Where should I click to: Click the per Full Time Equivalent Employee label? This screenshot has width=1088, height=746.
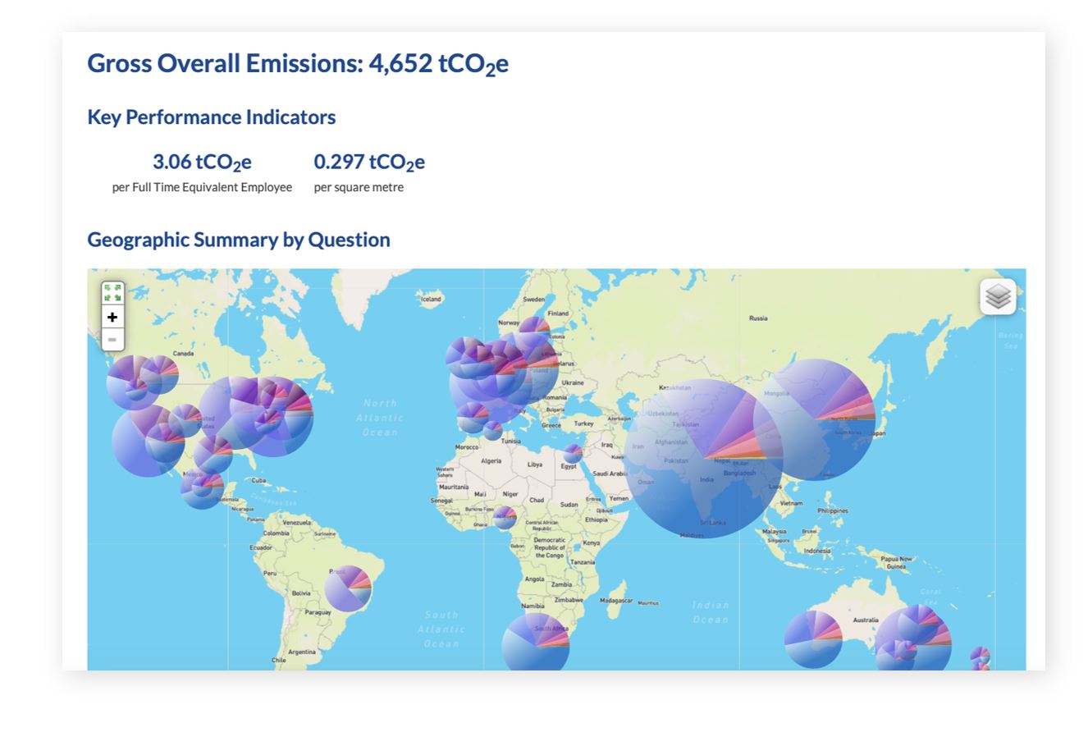tap(202, 187)
